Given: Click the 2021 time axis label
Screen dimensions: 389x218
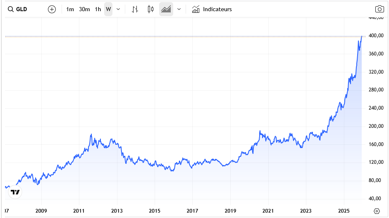Looking at the screenshot, I should (268, 211).
